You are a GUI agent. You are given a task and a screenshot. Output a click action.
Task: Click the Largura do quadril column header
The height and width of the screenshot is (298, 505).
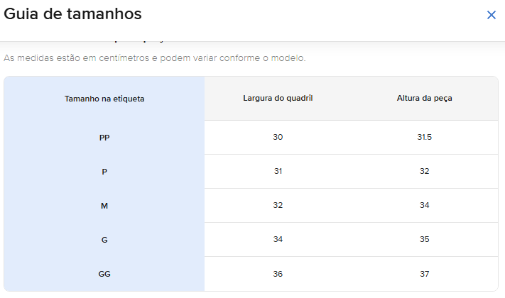(x=278, y=97)
